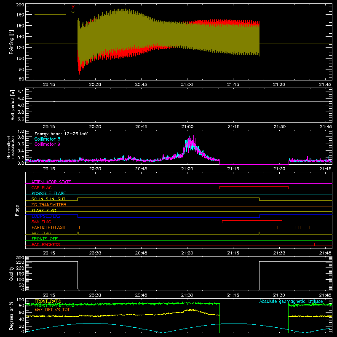
Task: Click the 200 value on the Pointing axis
Action: pyautogui.click(x=20, y=5)
